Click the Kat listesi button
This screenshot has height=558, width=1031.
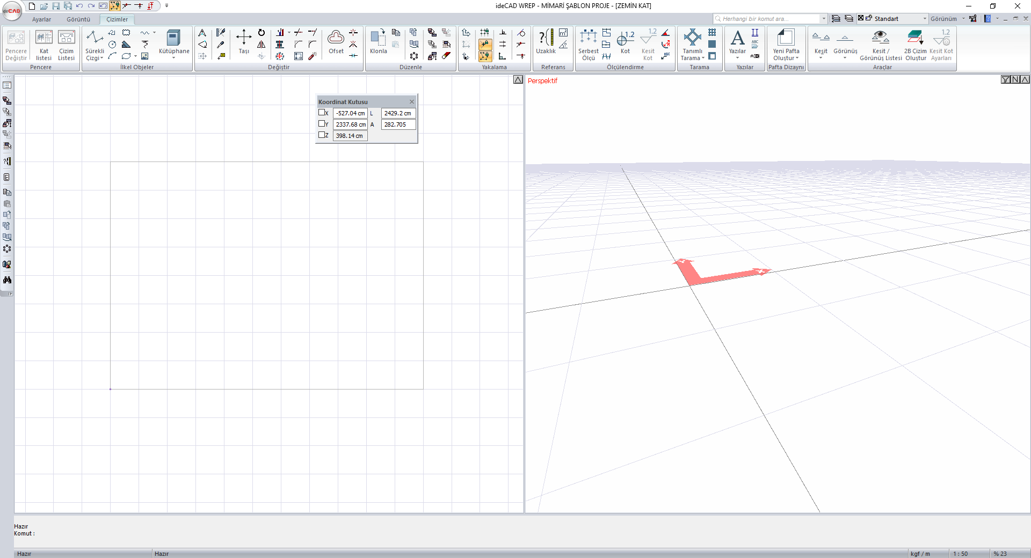44,44
